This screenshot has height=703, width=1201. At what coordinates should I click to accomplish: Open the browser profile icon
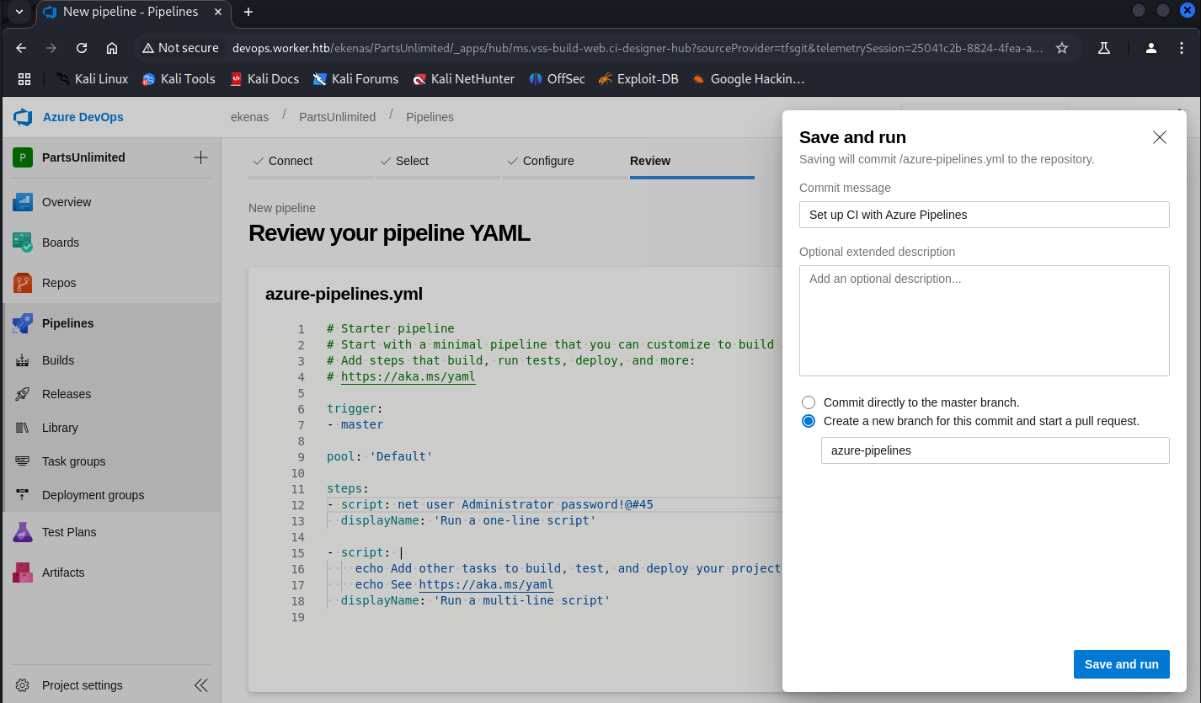click(1150, 48)
